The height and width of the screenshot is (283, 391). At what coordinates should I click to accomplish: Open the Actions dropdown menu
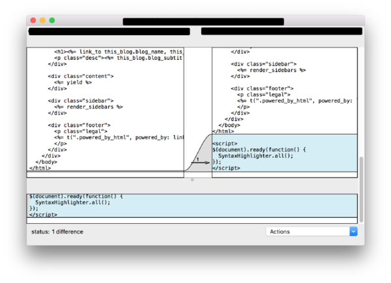(311, 231)
